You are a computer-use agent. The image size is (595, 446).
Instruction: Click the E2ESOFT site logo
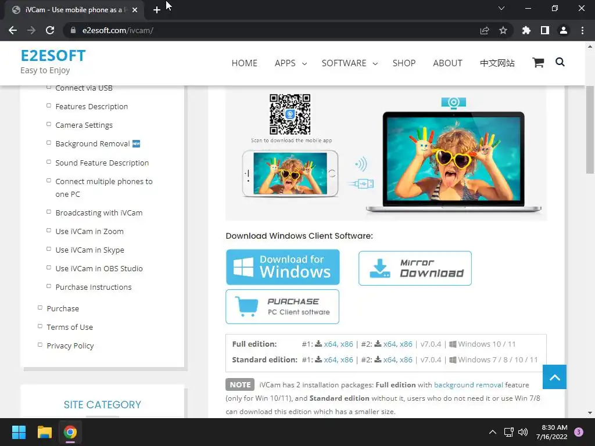(x=53, y=56)
